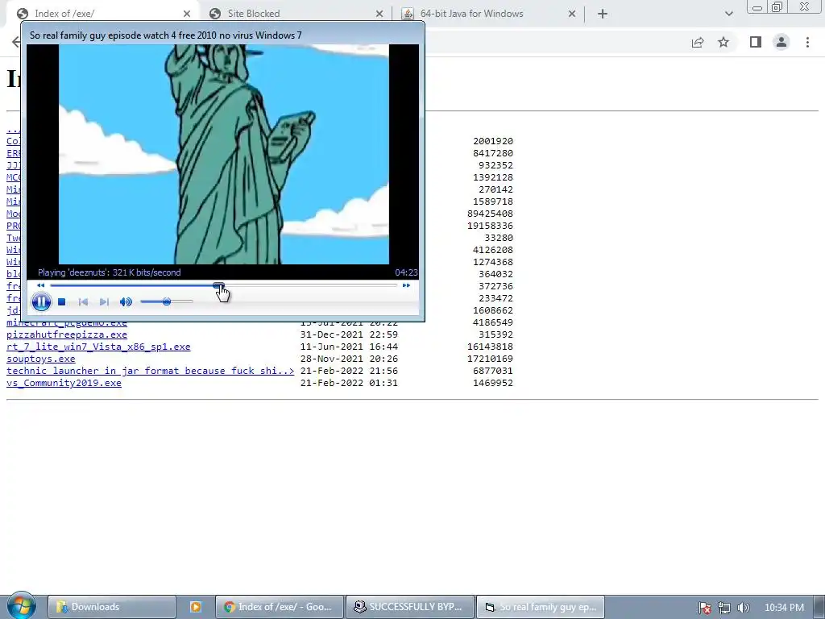
Task: Close the Index of /exe/ tab
Action: pos(187,15)
